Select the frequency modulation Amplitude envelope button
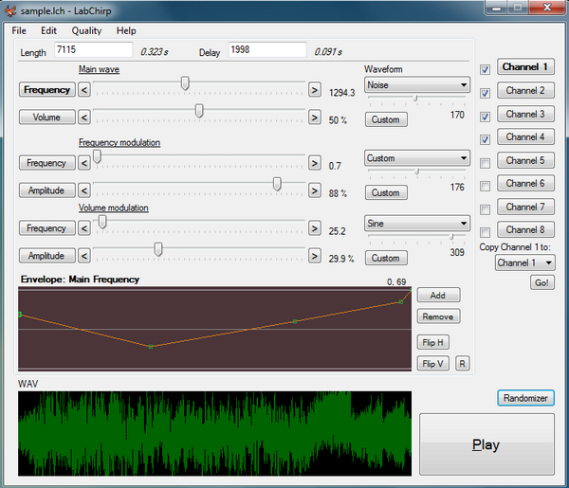The width and height of the screenshot is (569, 488). (x=47, y=190)
